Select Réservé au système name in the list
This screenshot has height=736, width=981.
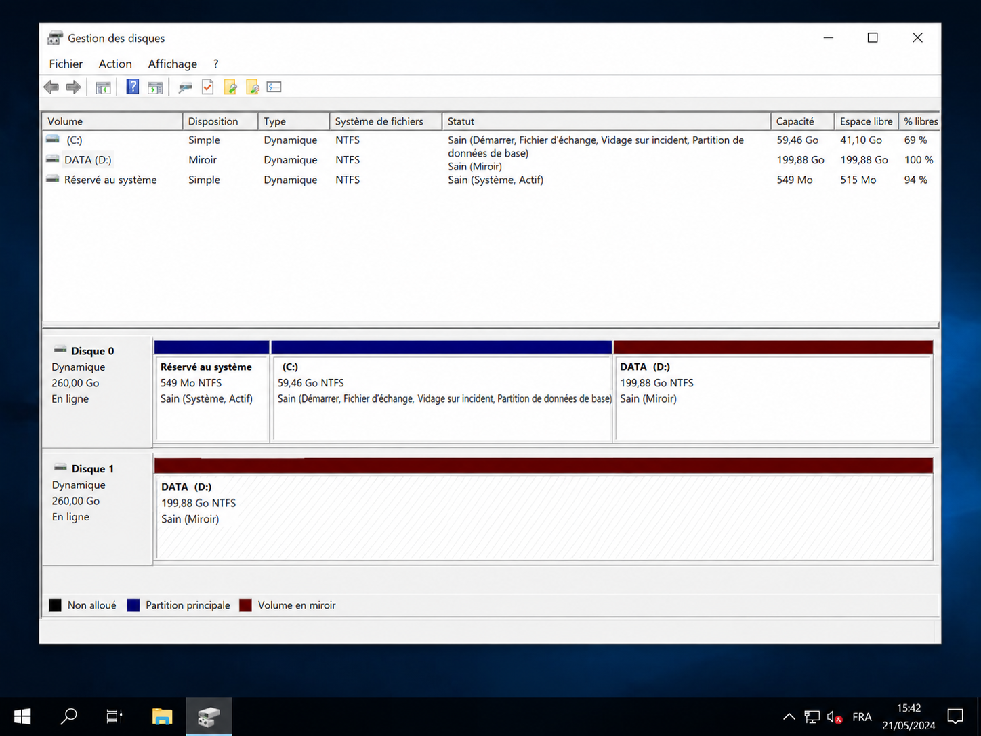[x=110, y=180]
